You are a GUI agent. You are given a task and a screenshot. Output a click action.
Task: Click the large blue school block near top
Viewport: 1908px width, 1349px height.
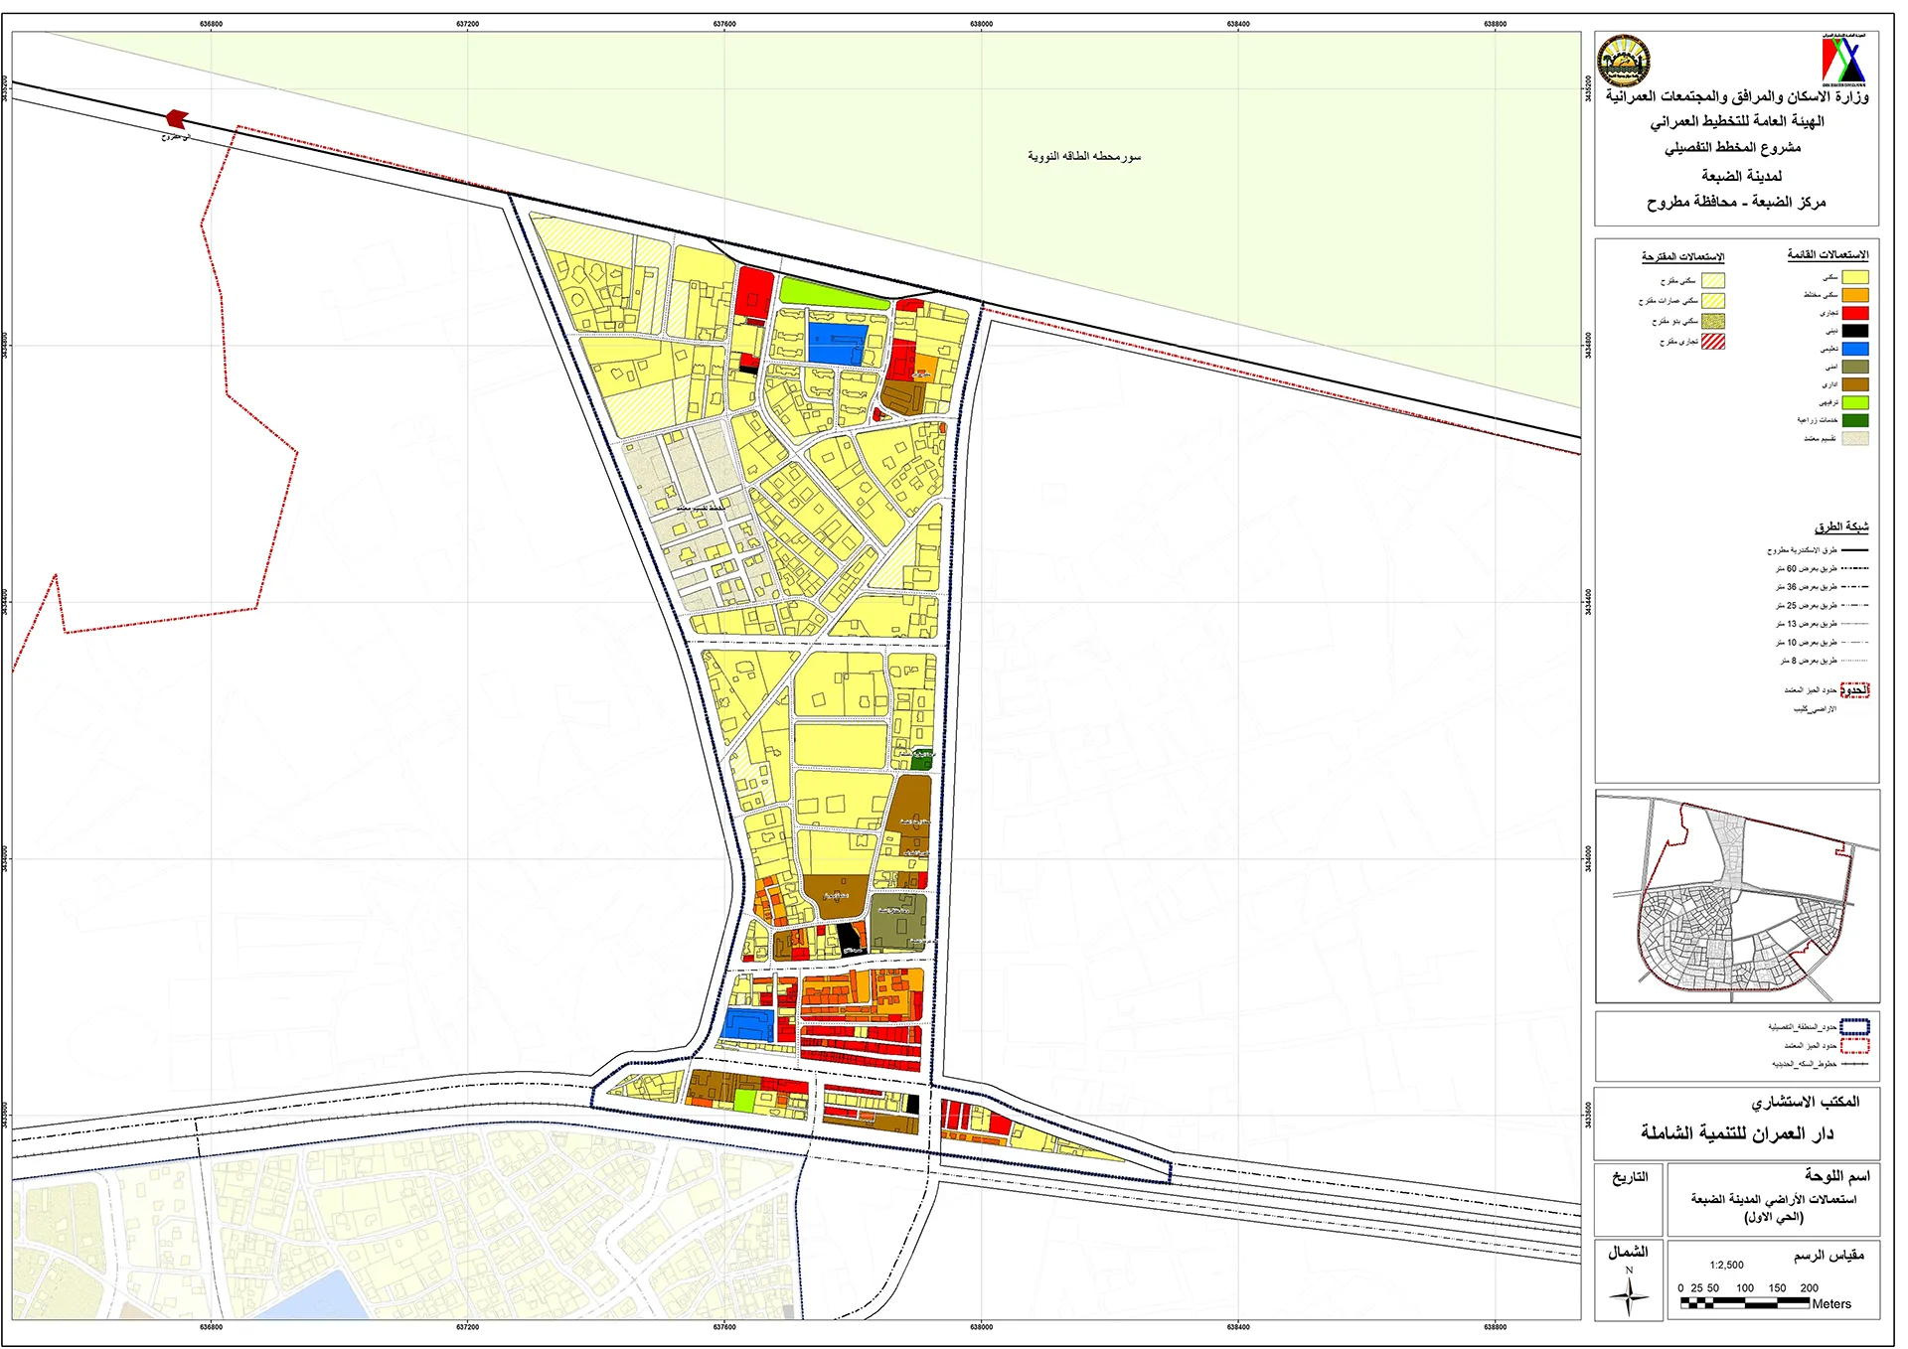tap(837, 343)
